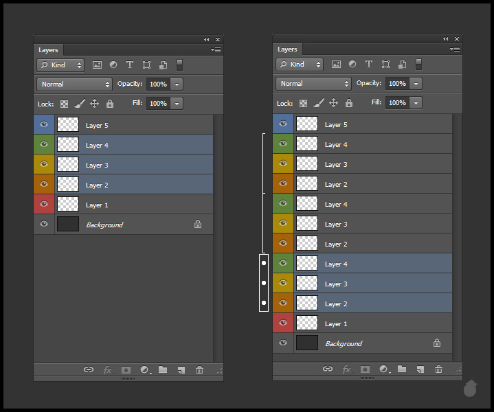Image resolution: width=494 pixels, height=412 pixels.
Task: Click the link layers icon in left panel
Action: click(89, 369)
